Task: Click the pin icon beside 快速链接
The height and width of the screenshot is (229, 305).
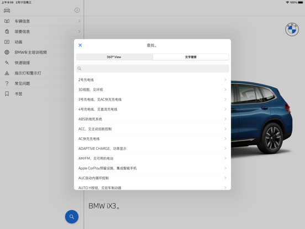Action: (7, 63)
